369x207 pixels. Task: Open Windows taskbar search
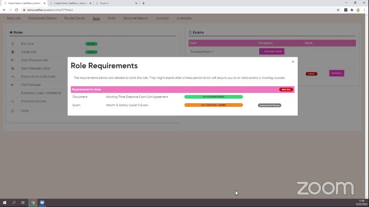coord(14,203)
